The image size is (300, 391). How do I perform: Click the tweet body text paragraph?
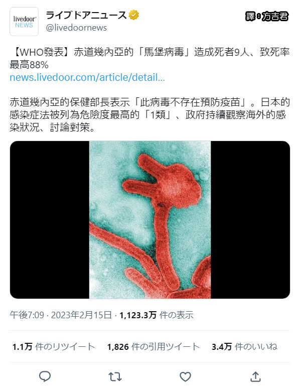click(x=150, y=115)
